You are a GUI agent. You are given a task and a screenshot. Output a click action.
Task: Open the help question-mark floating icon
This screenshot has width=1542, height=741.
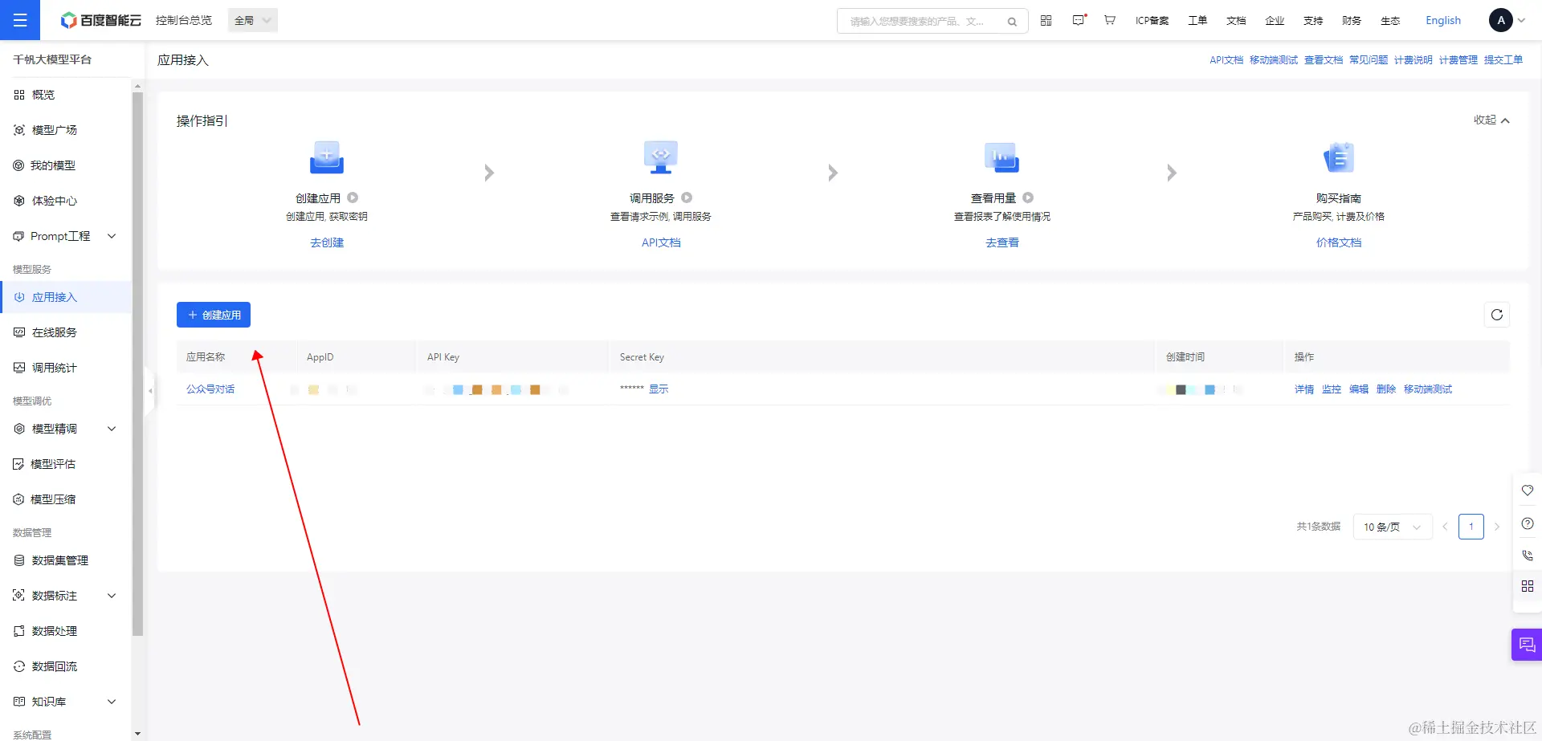tap(1528, 523)
